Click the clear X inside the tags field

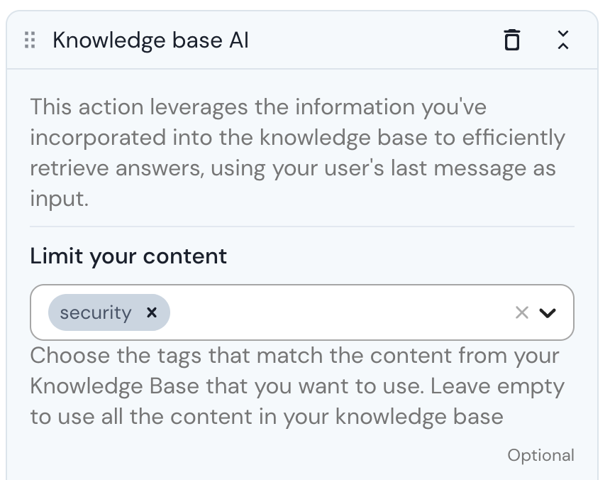pos(522,312)
